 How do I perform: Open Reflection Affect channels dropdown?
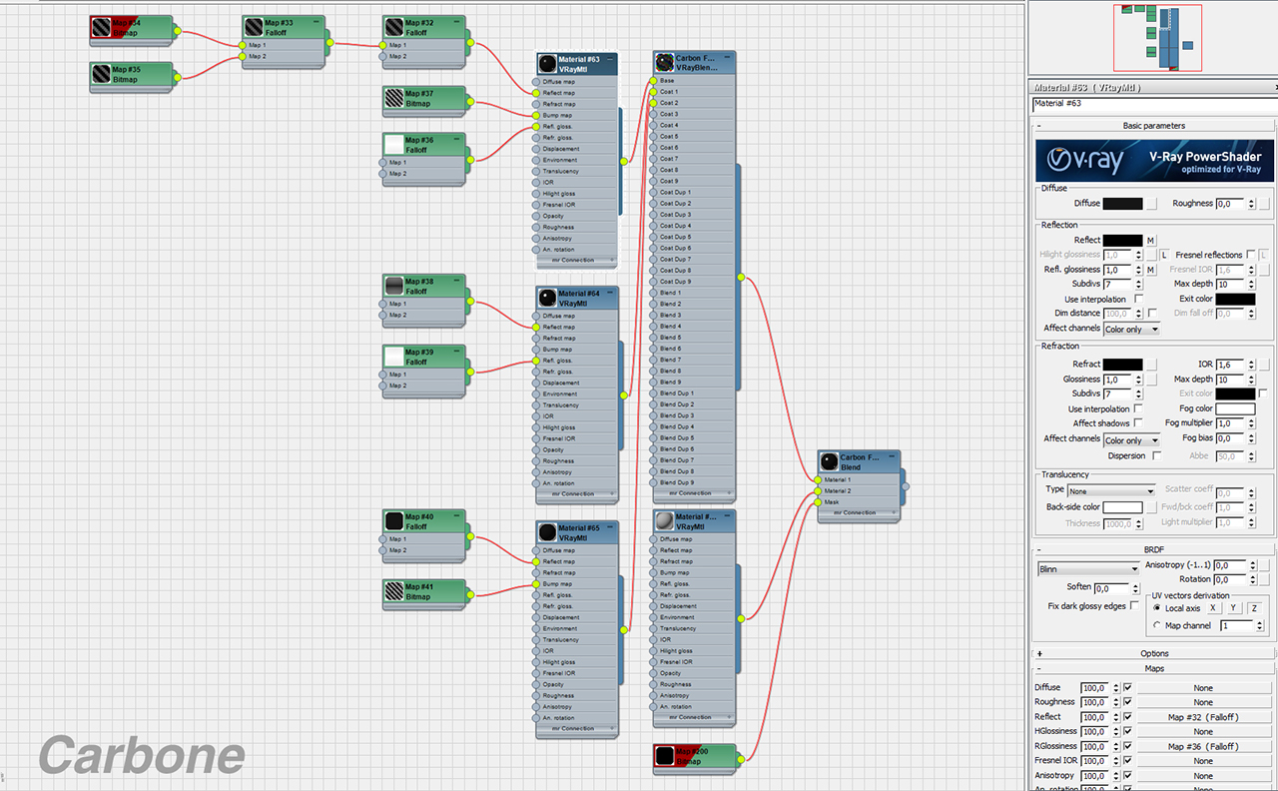click(1132, 329)
